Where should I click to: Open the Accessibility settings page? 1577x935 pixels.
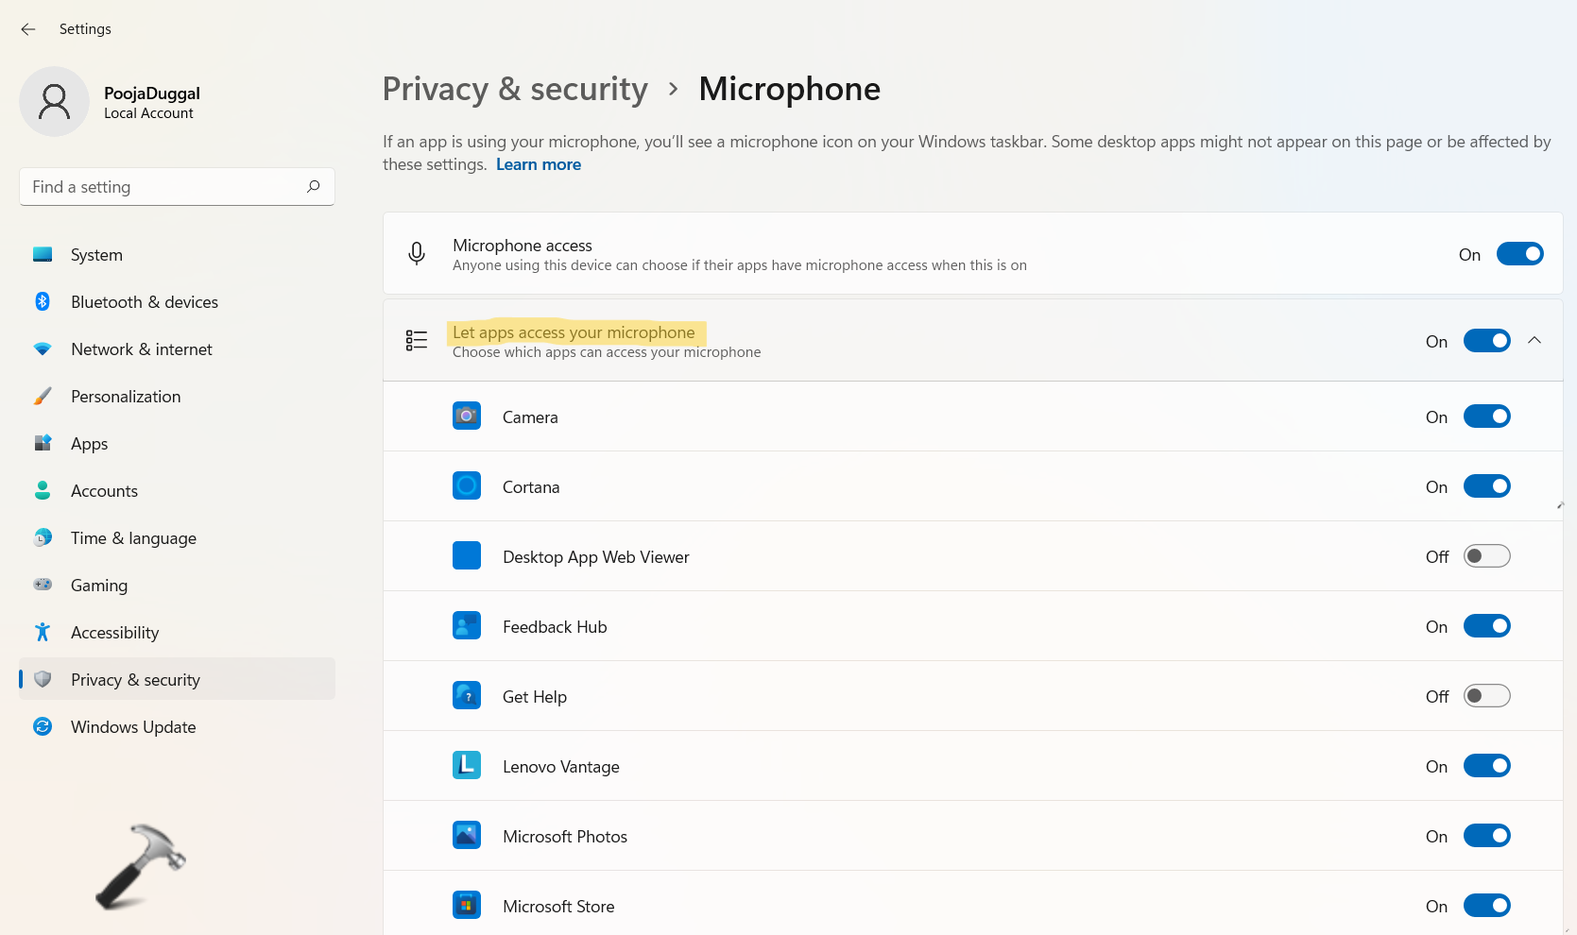(x=114, y=633)
